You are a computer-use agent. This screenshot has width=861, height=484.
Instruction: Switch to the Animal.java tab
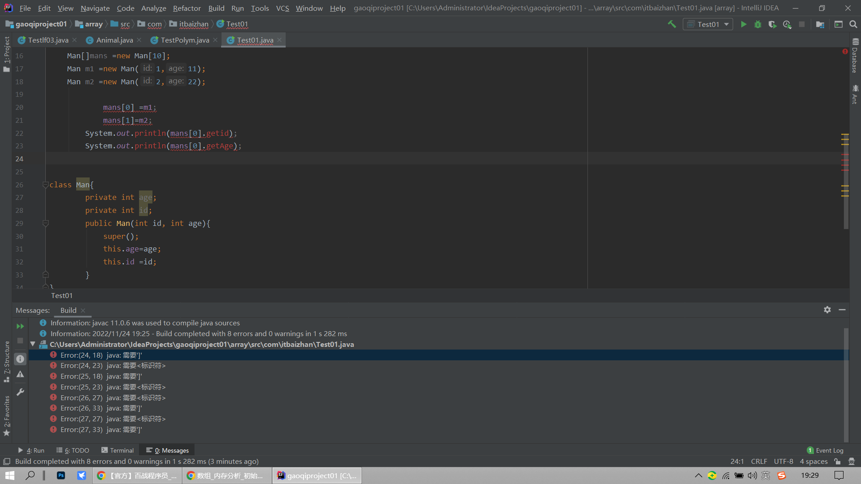114,40
